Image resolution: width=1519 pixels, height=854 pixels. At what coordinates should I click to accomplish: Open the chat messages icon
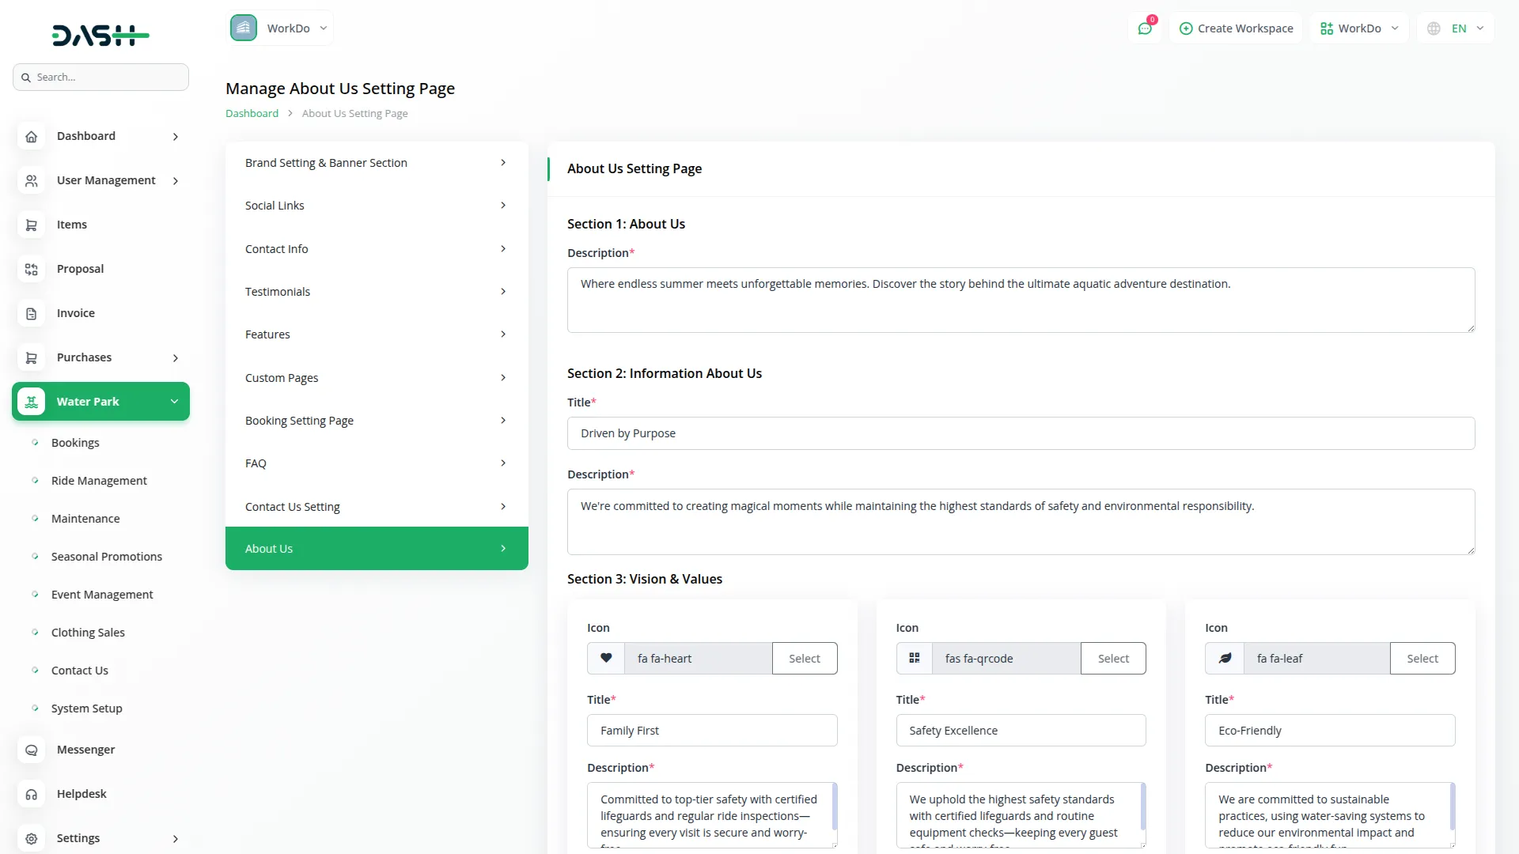1145,28
